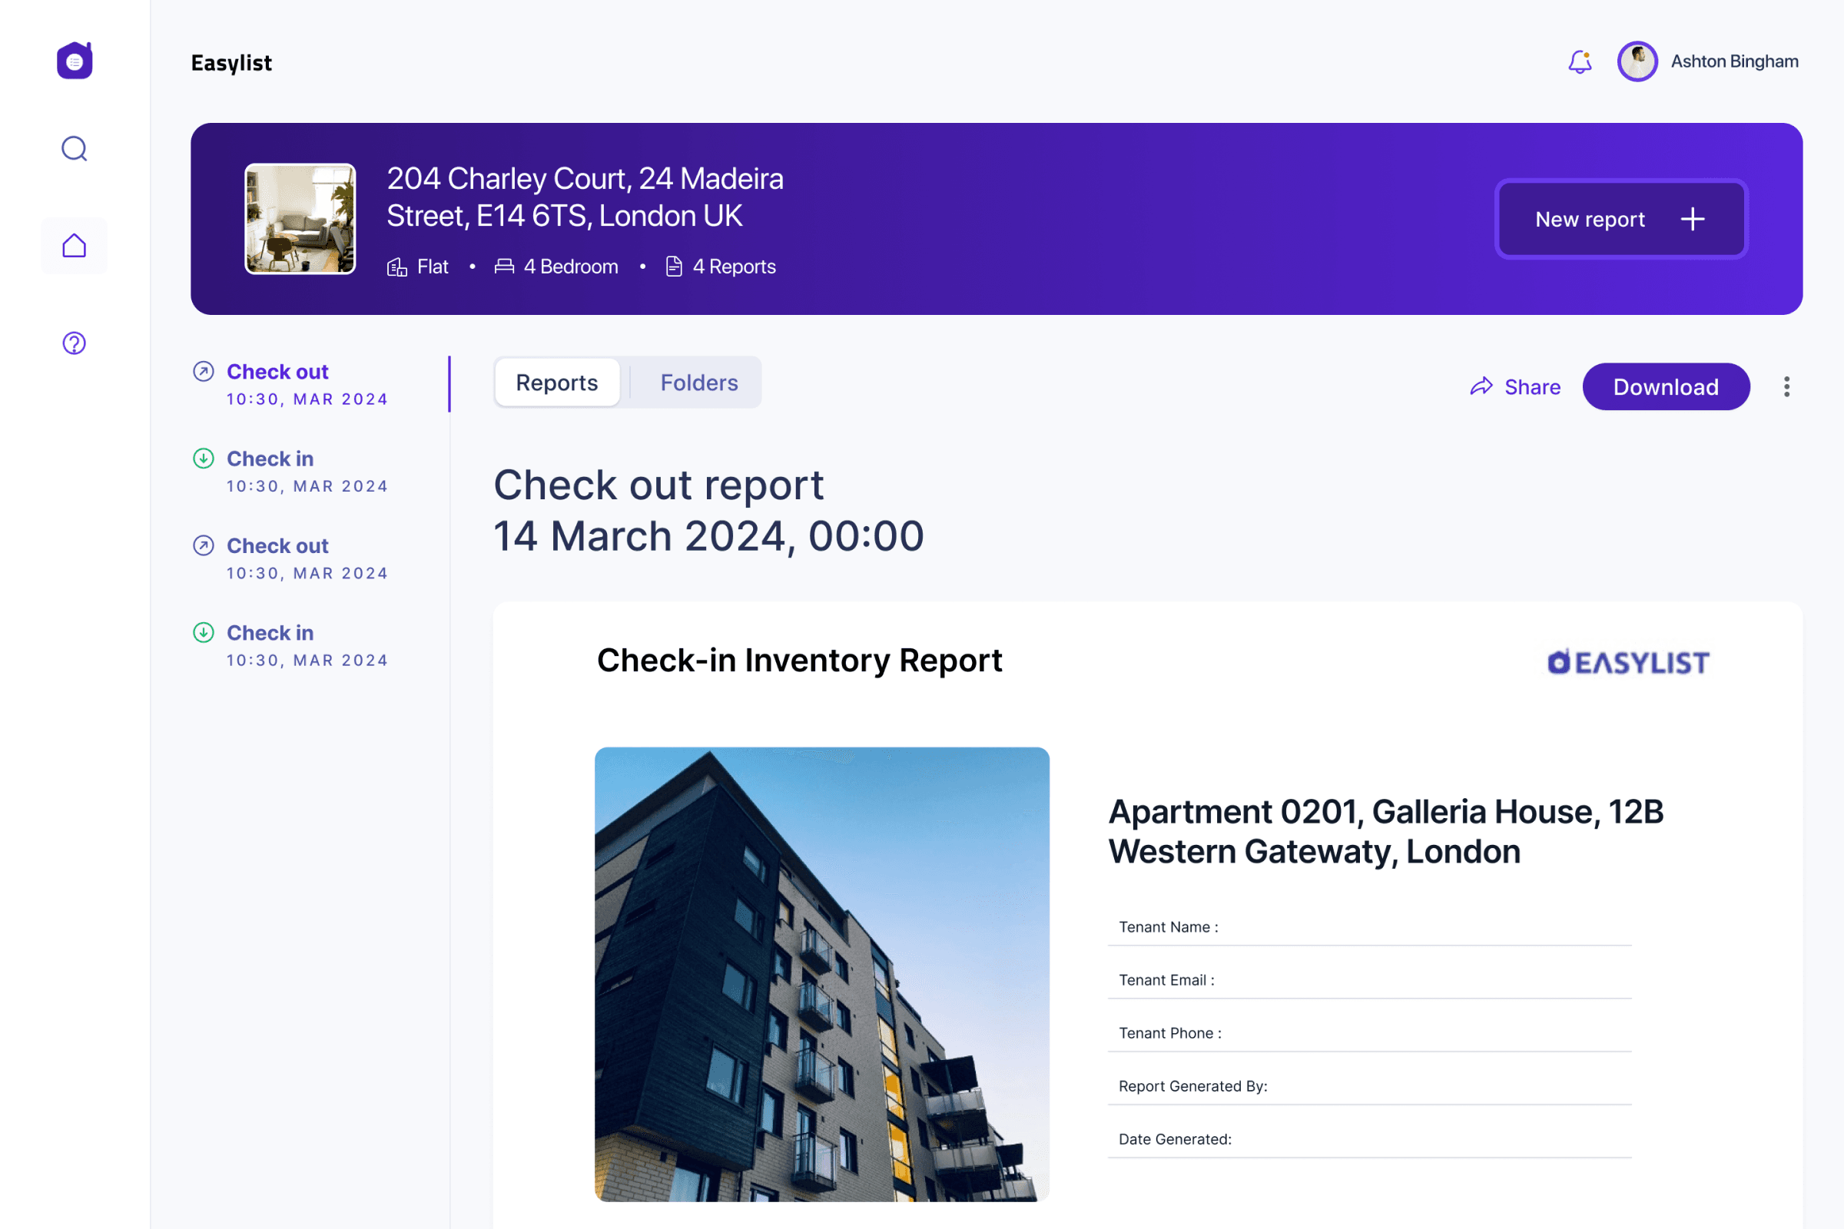Click the Tenant Name field line
The height and width of the screenshot is (1229, 1844).
(x=1369, y=928)
